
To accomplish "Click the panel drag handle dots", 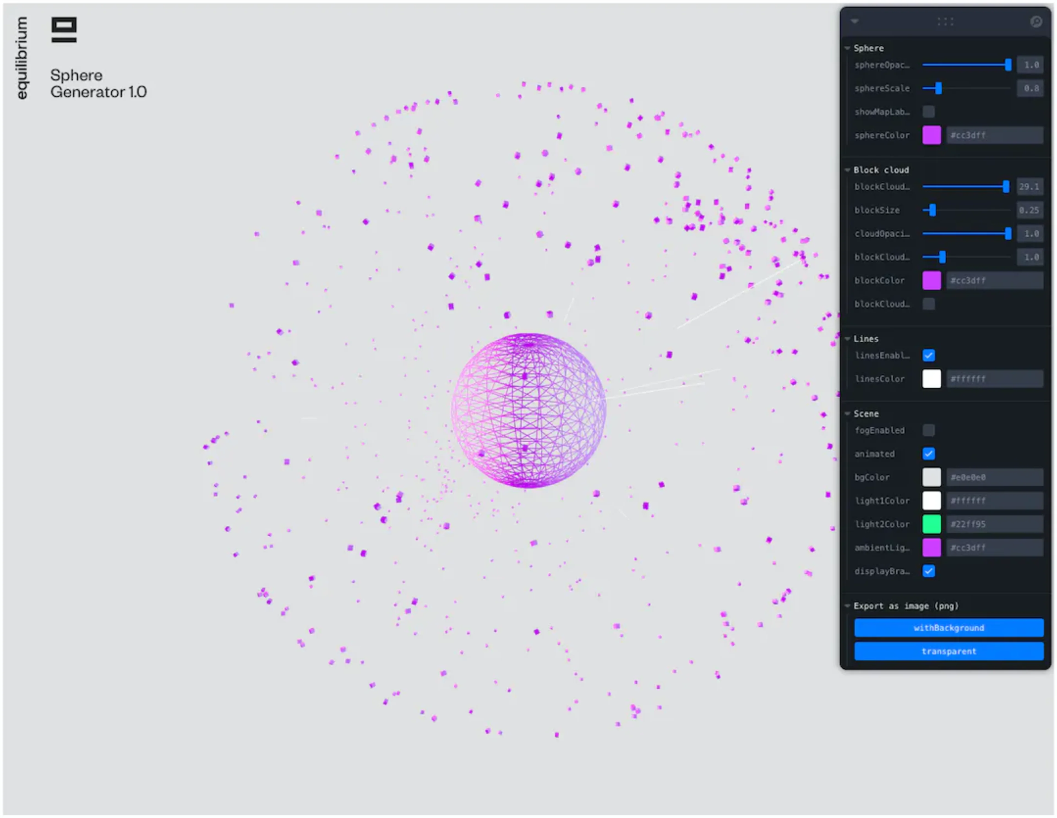I will tap(945, 22).
